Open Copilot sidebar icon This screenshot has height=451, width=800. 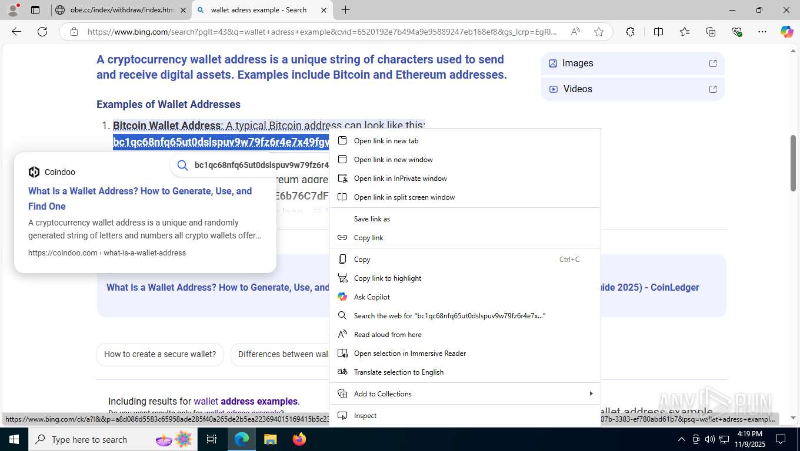click(x=787, y=32)
